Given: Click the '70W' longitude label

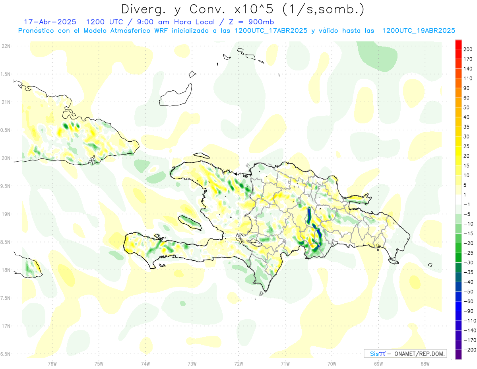Looking at the screenshot, I should 332,363.
